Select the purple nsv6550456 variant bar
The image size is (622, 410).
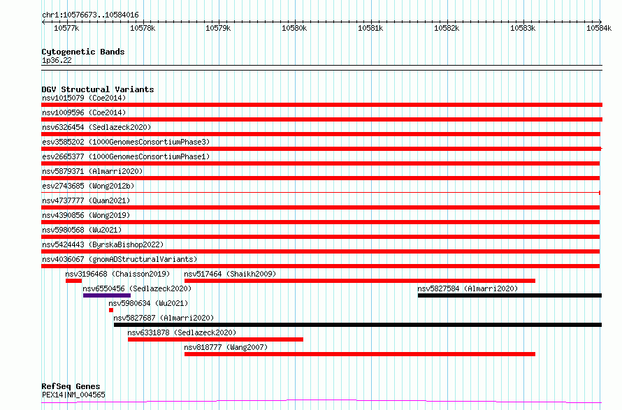click(x=107, y=295)
